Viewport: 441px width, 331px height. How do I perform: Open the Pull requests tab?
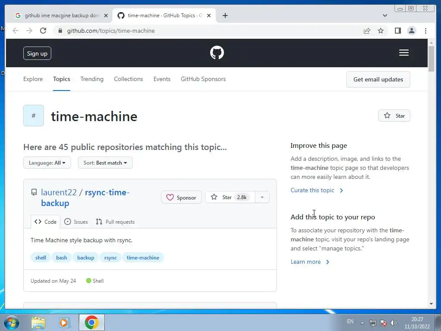115,222
